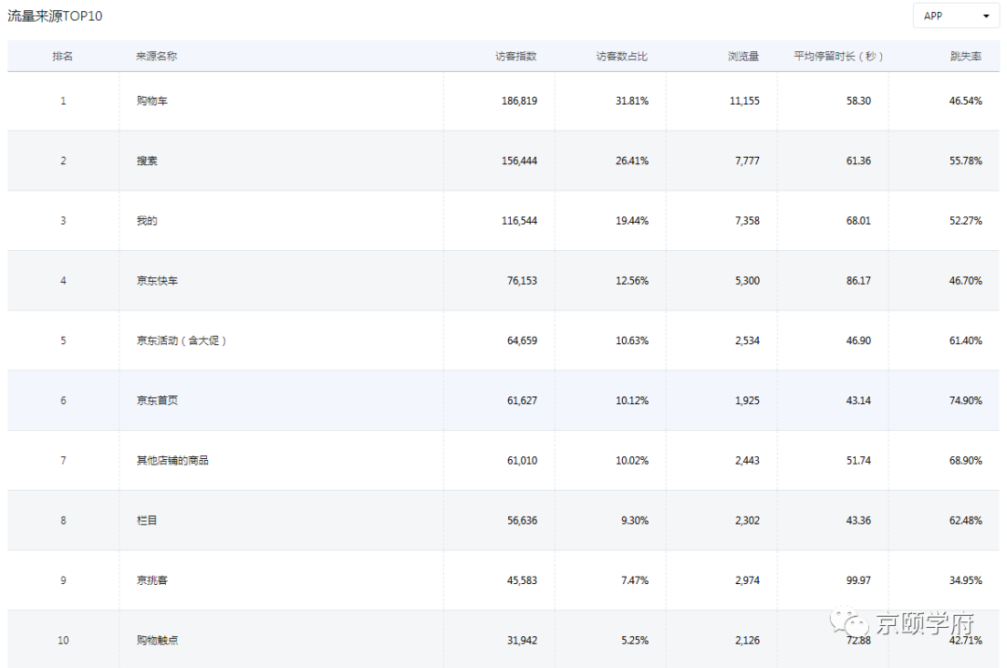This screenshot has width=1007, height=668.
Task: Click visitor index value 186,819
Action: pos(519,101)
